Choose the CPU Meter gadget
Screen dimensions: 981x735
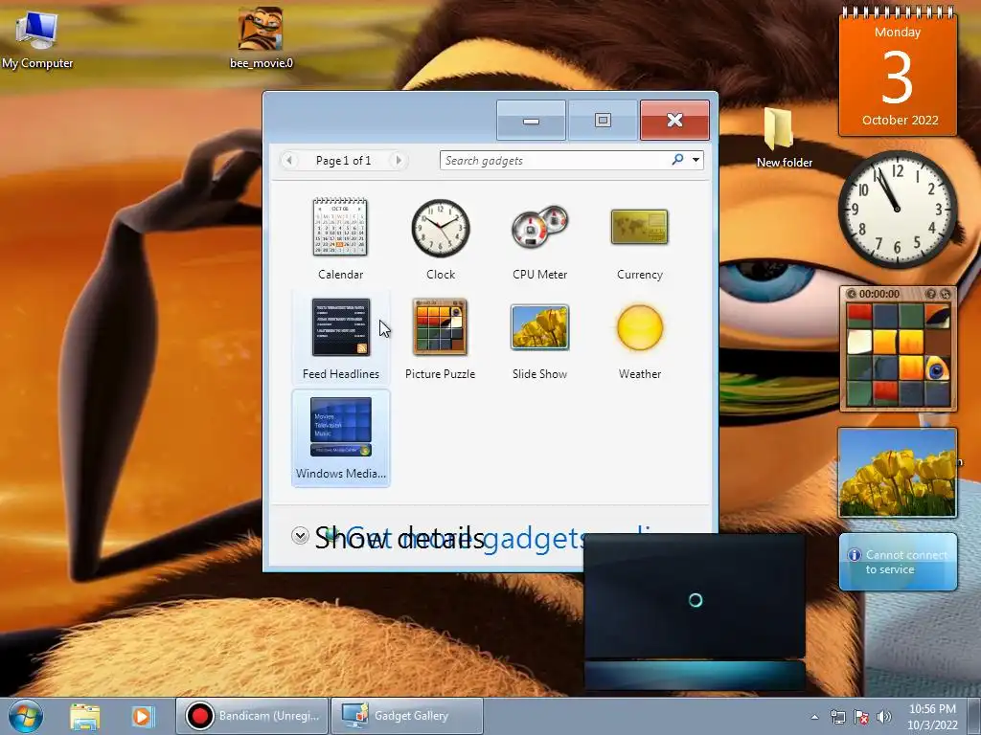pos(540,238)
